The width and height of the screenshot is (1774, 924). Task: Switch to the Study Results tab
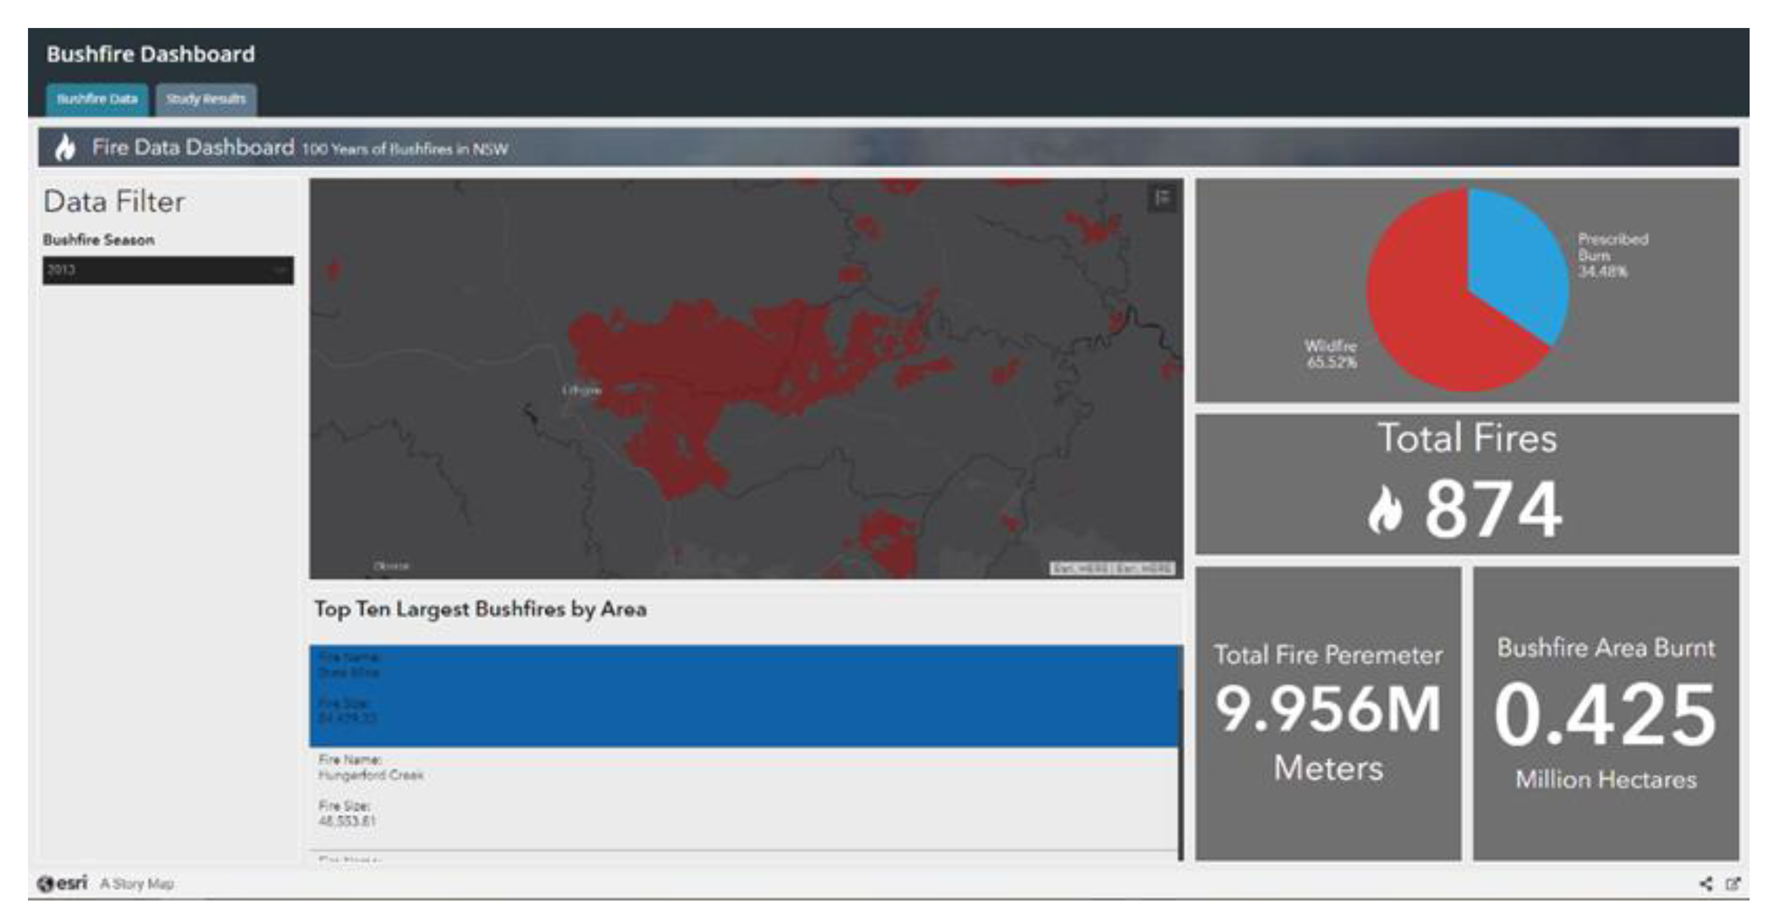(x=206, y=99)
